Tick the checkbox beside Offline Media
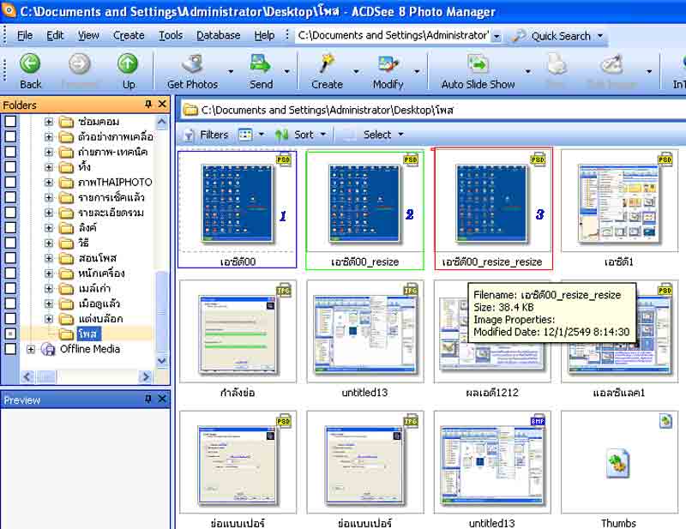 click(10, 349)
